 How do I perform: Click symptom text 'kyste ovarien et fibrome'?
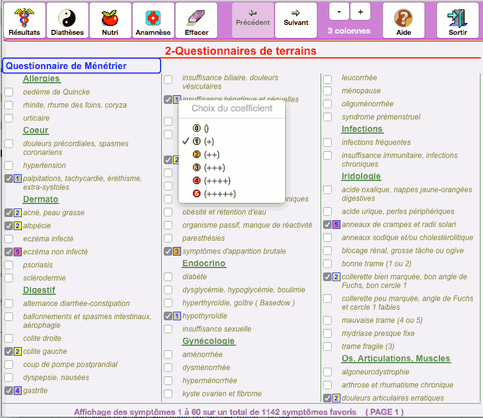pos(222,394)
